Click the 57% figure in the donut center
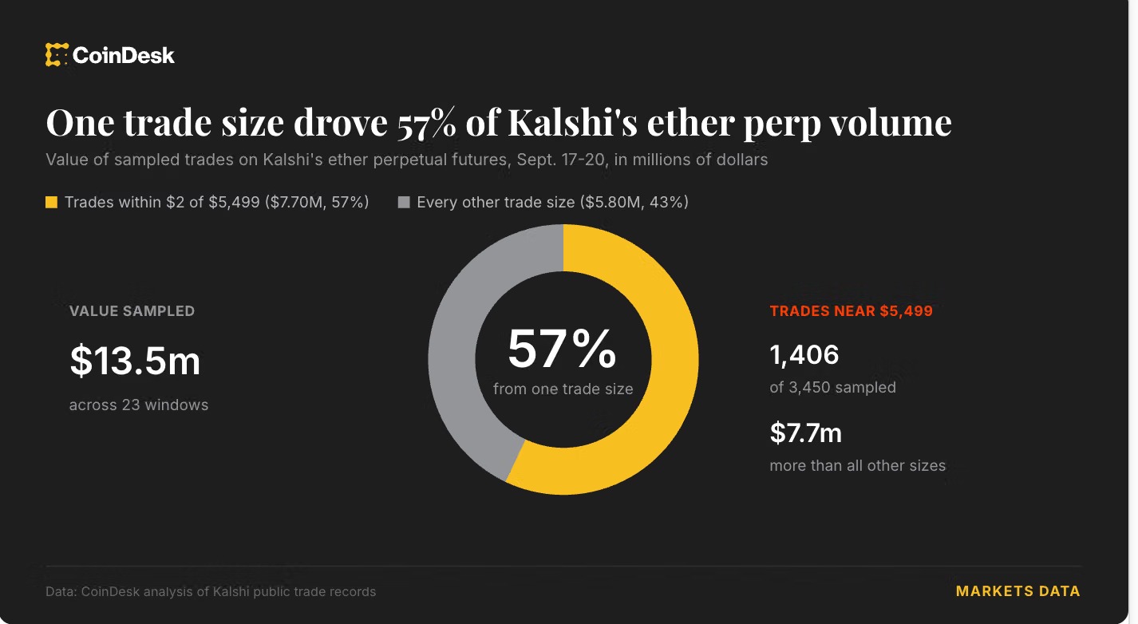The width and height of the screenshot is (1138, 624). 563,349
